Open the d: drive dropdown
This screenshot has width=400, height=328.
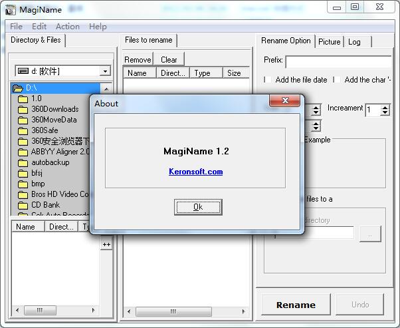[x=105, y=71]
